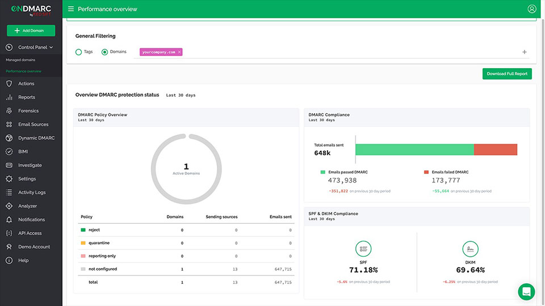Click the plus icon to add filter

[524, 52]
